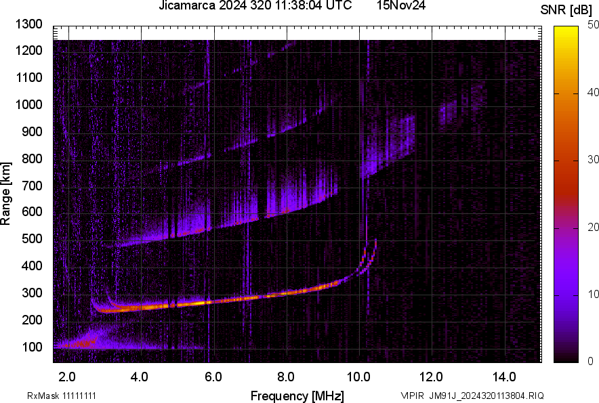Select the date label '15Nov24'
This screenshot has height=403, width=599.
(401, 7)
